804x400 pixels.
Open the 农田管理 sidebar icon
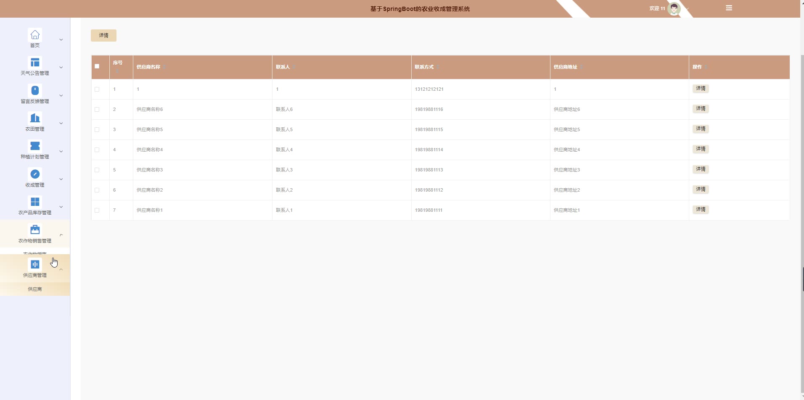[x=35, y=118]
